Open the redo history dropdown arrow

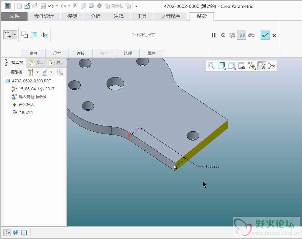point(69,6)
